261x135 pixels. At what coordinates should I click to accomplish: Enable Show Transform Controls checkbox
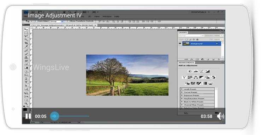pyautogui.click(x=69, y=21)
